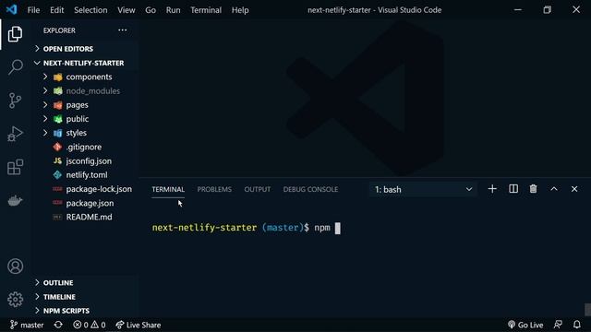Close the terminal panel
This screenshot has width=591, height=332.
pyautogui.click(x=574, y=189)
